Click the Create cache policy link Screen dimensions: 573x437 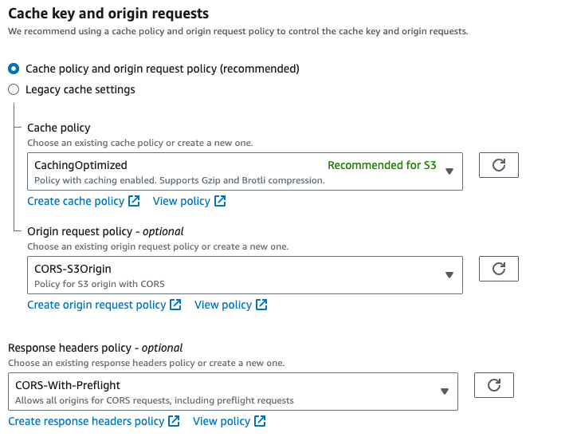(76, 201)
